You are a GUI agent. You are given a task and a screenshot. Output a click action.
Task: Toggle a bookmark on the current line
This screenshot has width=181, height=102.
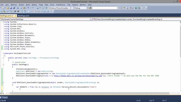point(29,11)
